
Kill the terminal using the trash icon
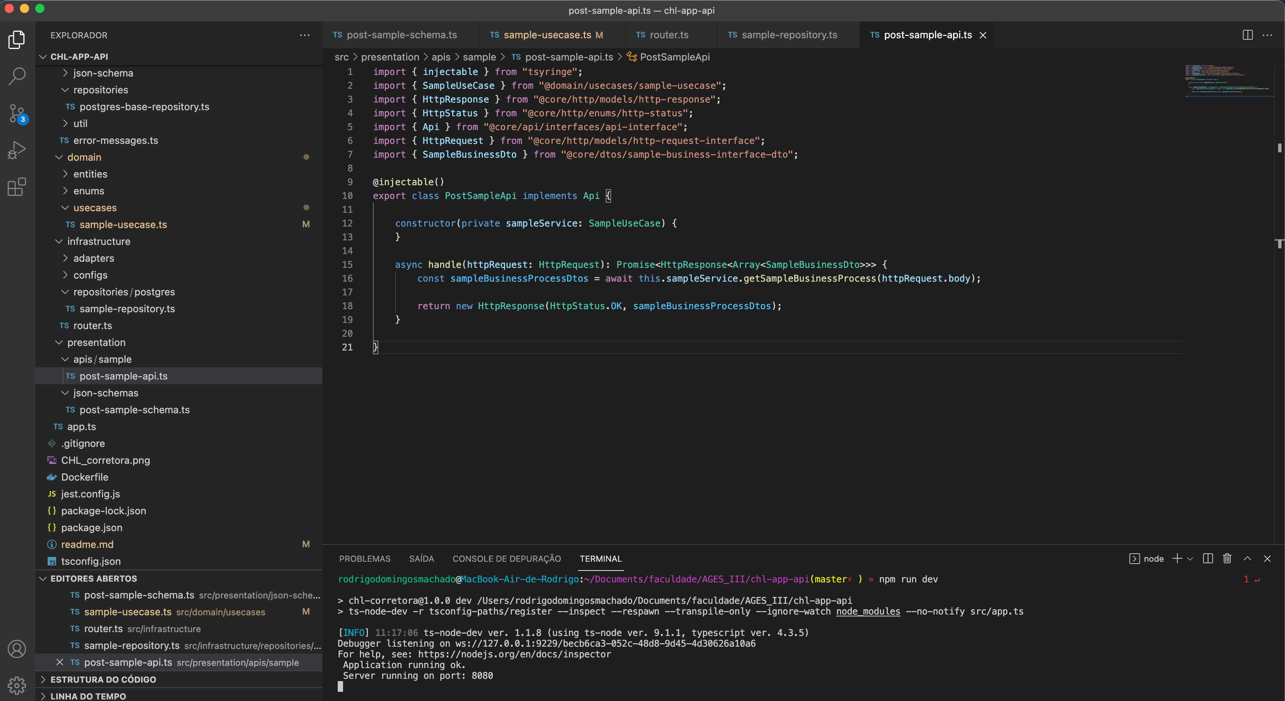1227,558
